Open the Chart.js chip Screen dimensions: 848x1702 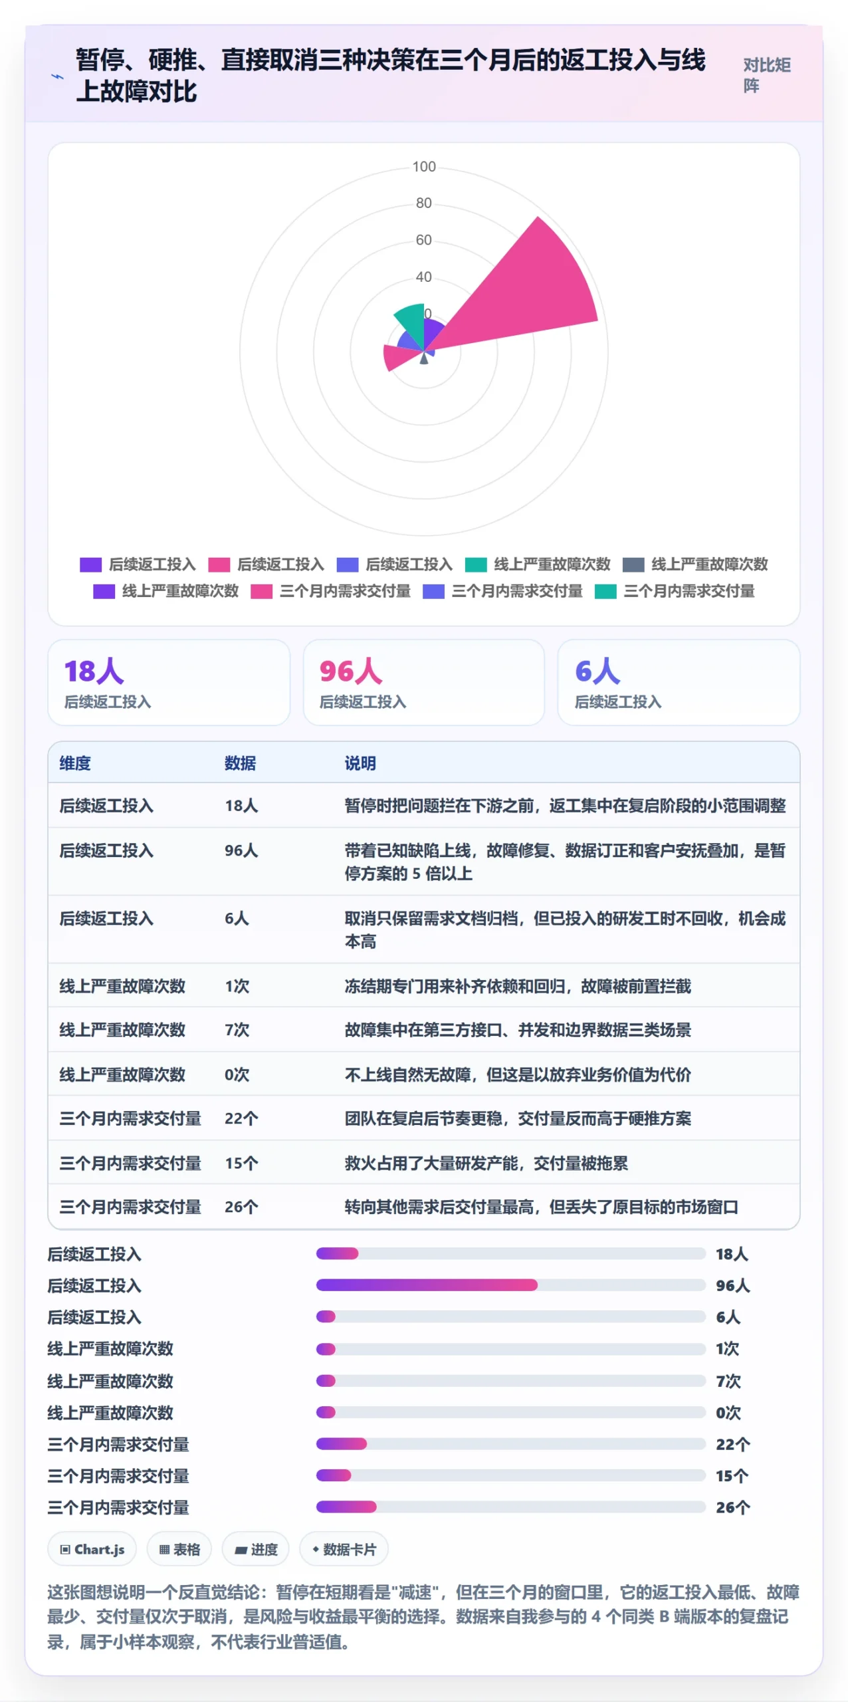92,1549
